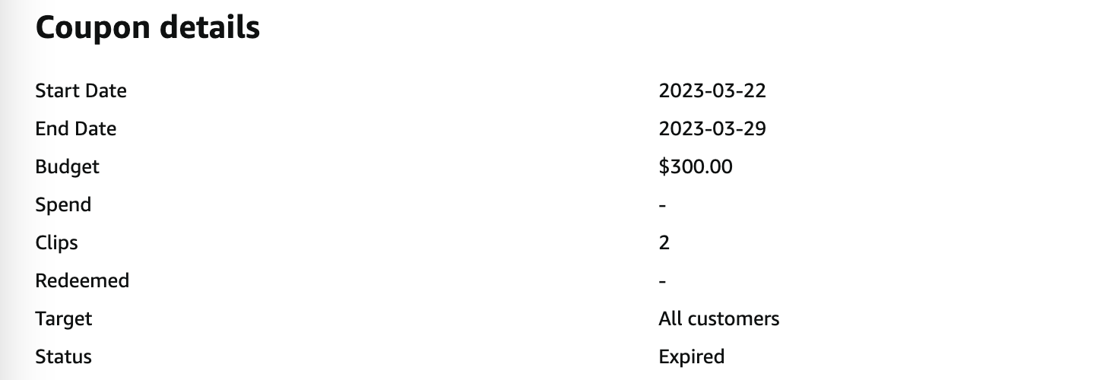Click the All customers target value
The height and width of the screenshot is (380, 1119).
[719, 319]
